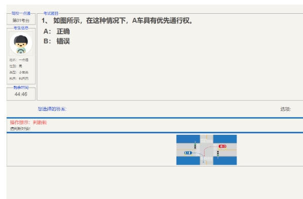Screen dimensions: 303x199
Task: Click the blue car A in diagram
Action: pyautogui.click(x=188, y=153)
